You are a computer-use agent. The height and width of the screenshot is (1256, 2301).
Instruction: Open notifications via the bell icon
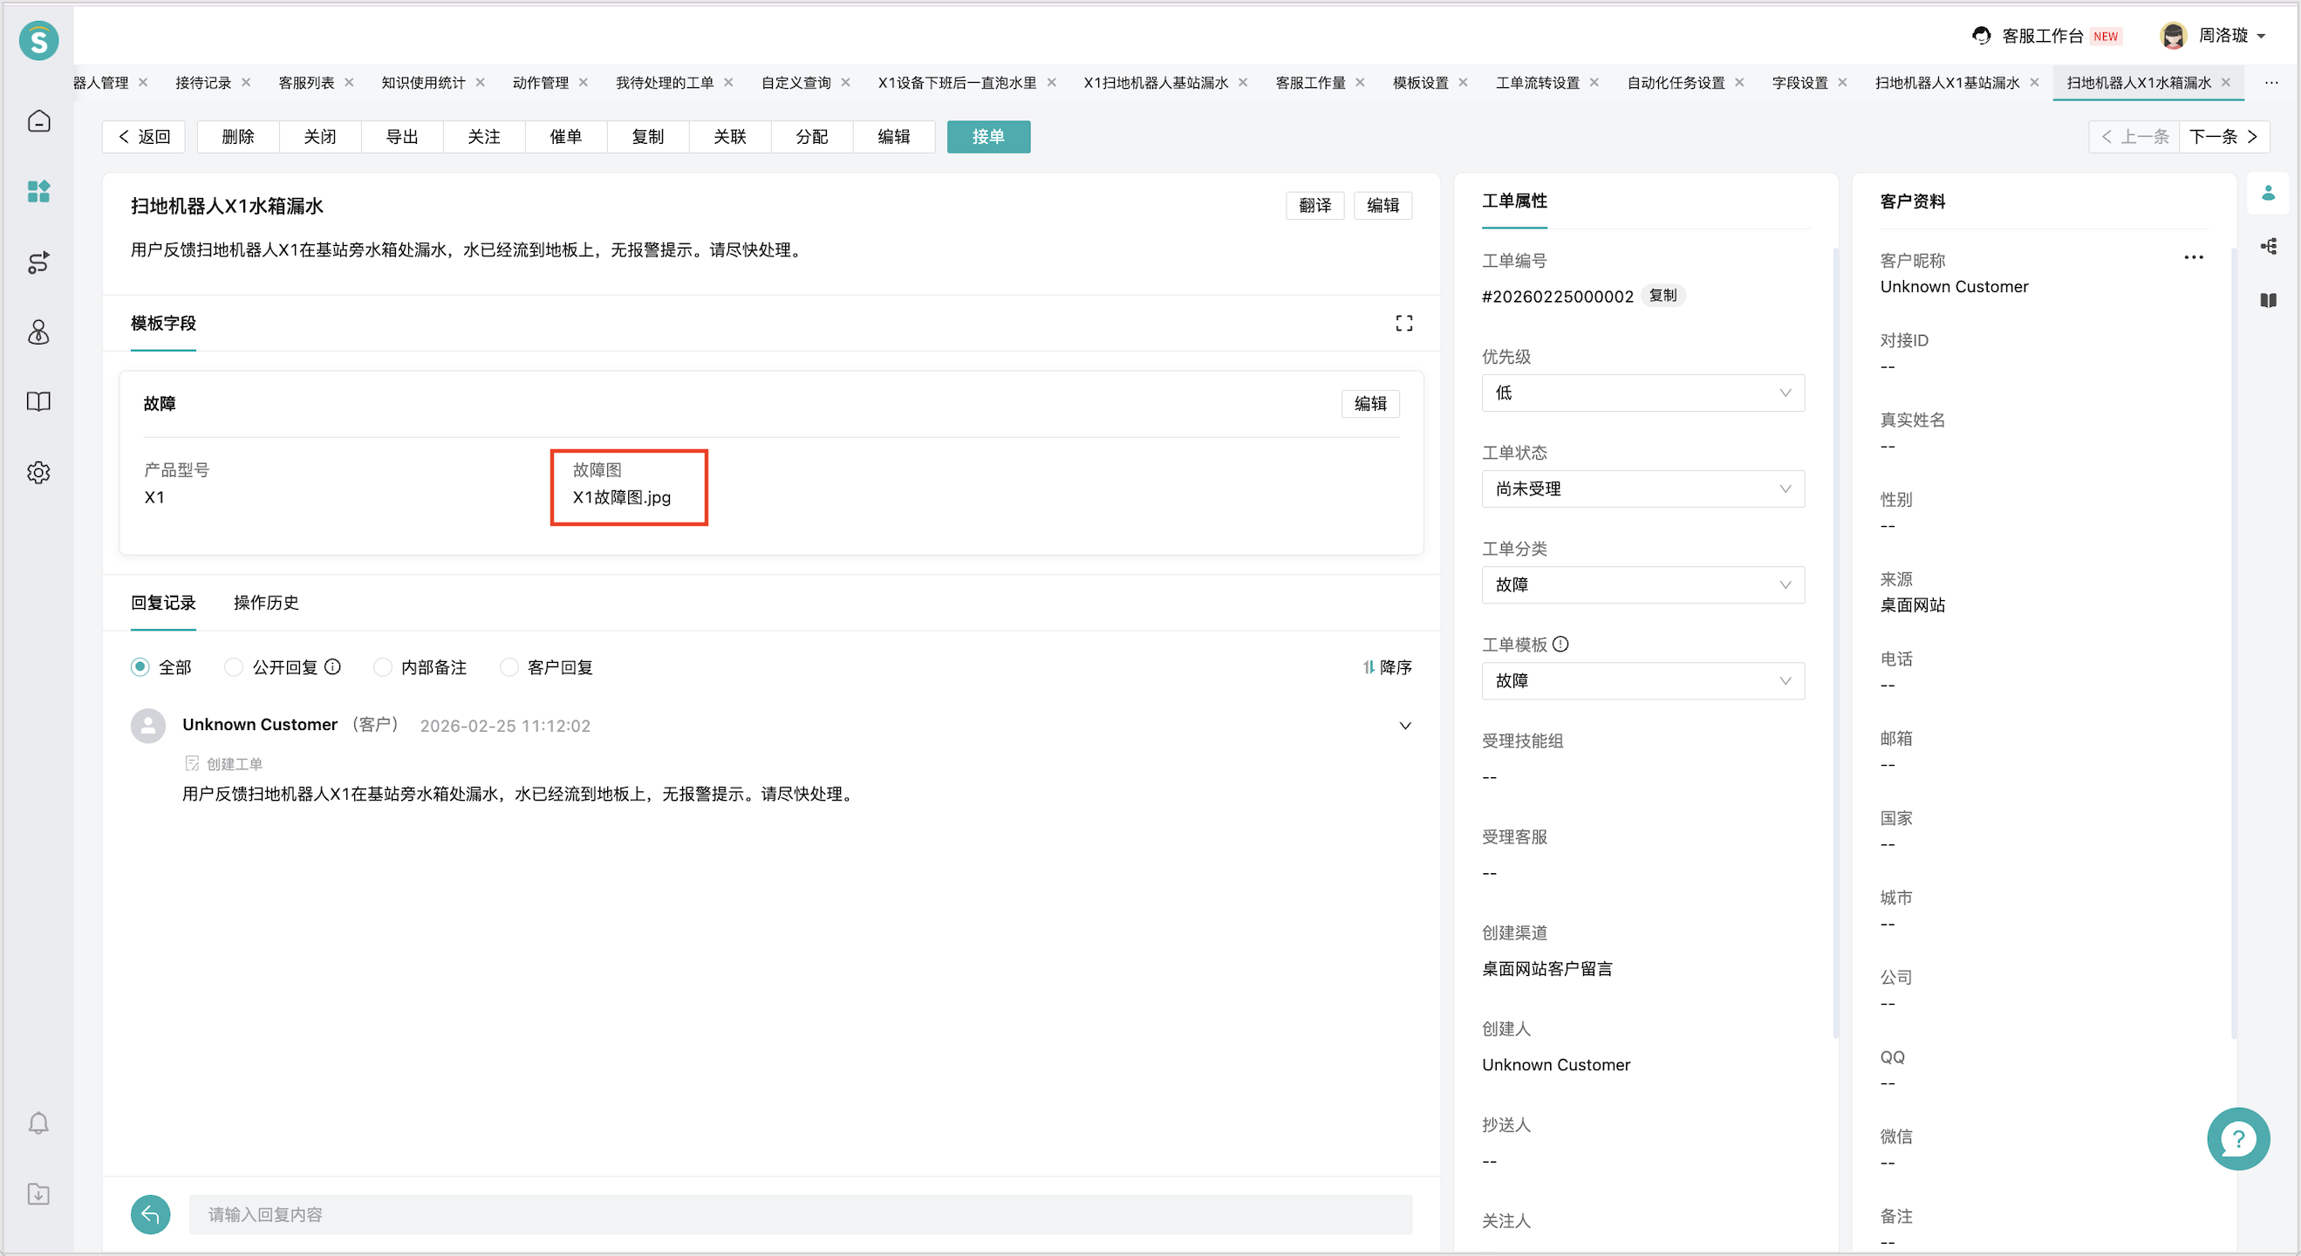click(39, 1123)
